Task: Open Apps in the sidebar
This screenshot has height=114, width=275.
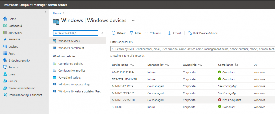Action: coord(9,54)
